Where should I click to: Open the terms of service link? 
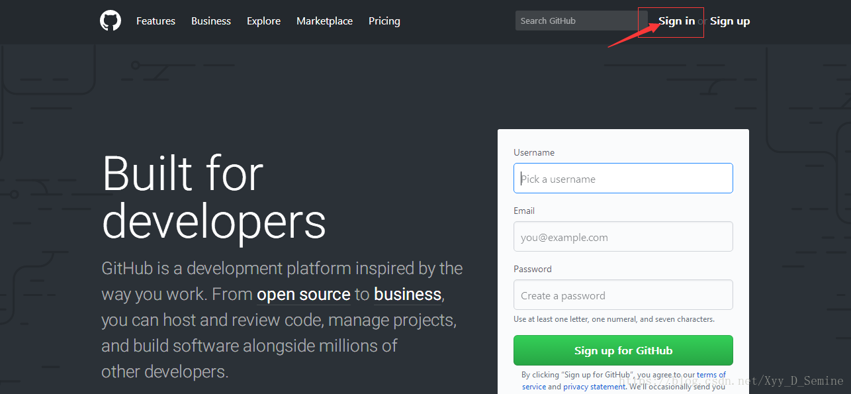coord(711,375)
